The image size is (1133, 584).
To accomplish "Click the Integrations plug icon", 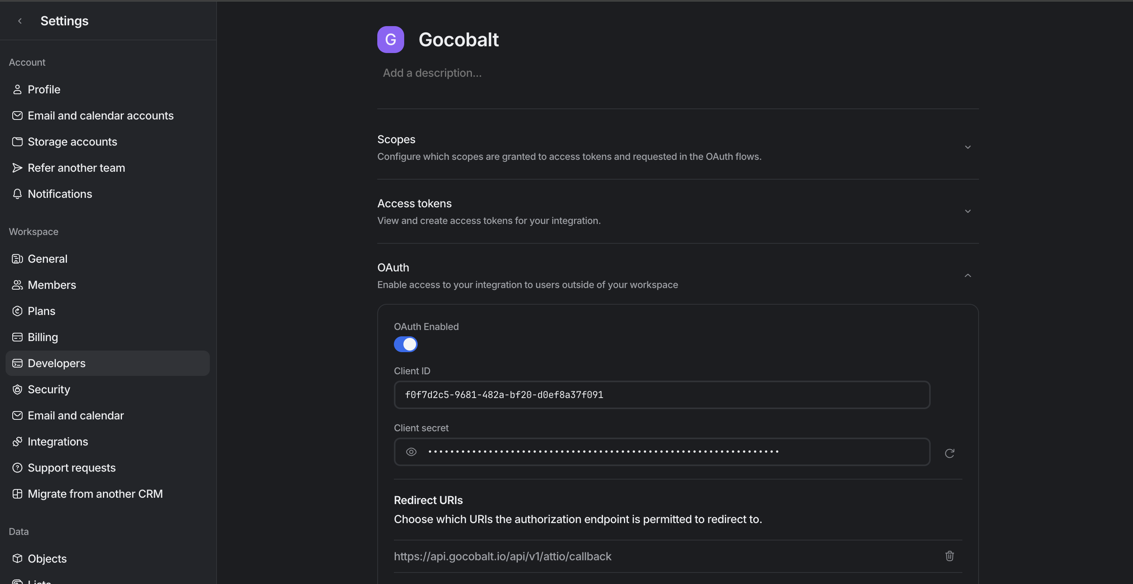I will click(17, 442).
